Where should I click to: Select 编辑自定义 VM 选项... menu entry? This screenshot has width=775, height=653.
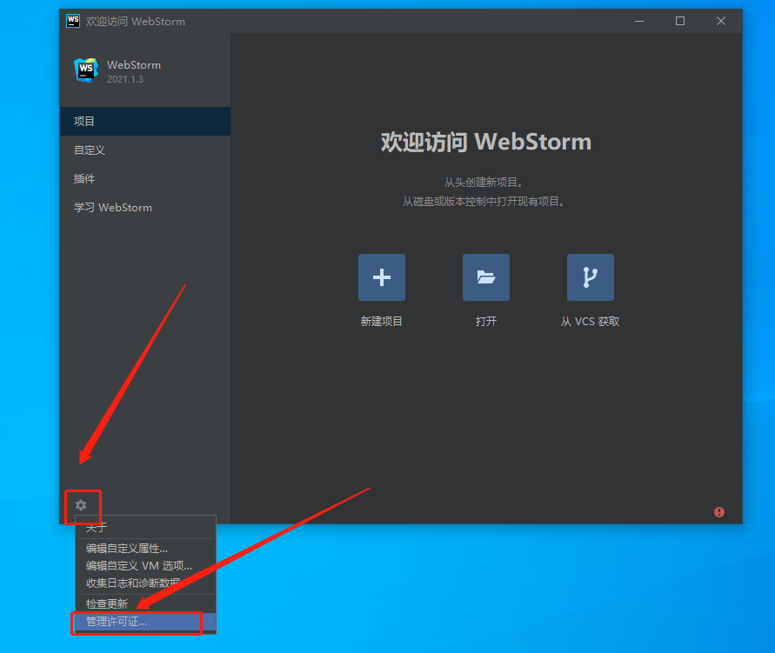click(145, 565)
